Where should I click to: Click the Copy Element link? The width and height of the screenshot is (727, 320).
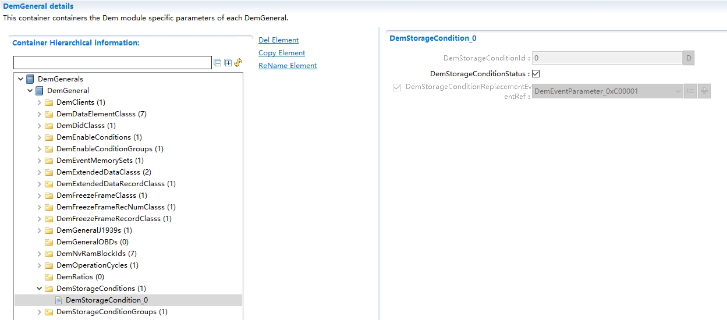282,53
